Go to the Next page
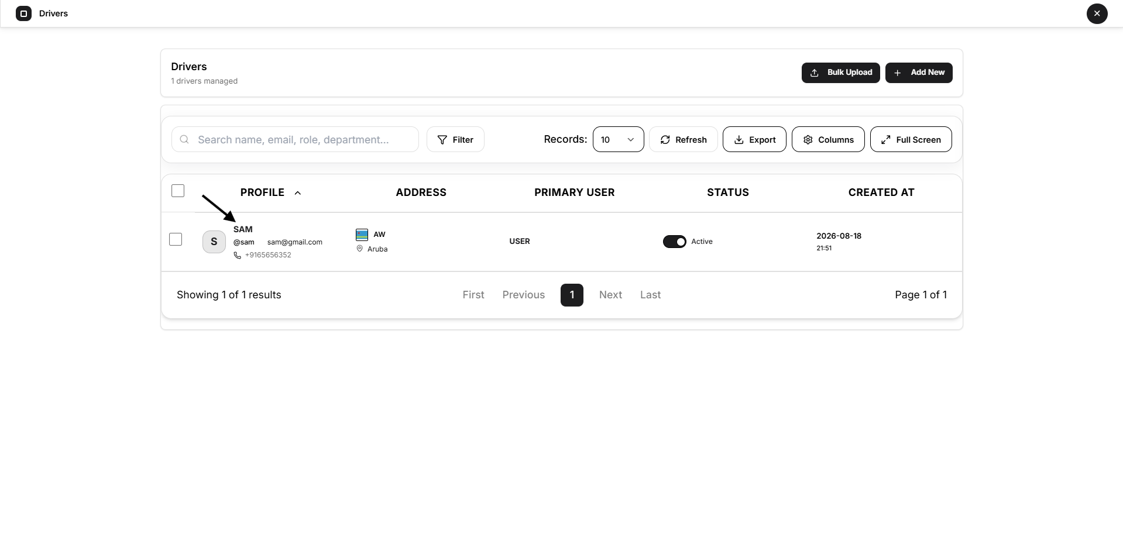The image size is (1123, 544). tap(610, 295)
